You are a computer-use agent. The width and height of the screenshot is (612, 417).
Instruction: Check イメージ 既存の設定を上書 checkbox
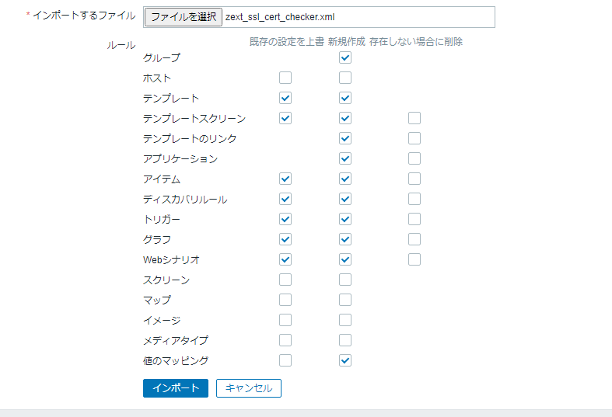click(x=285, y=321)
